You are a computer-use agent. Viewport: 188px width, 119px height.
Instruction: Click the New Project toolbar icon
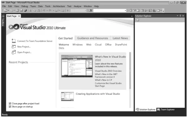click(5, 11)
